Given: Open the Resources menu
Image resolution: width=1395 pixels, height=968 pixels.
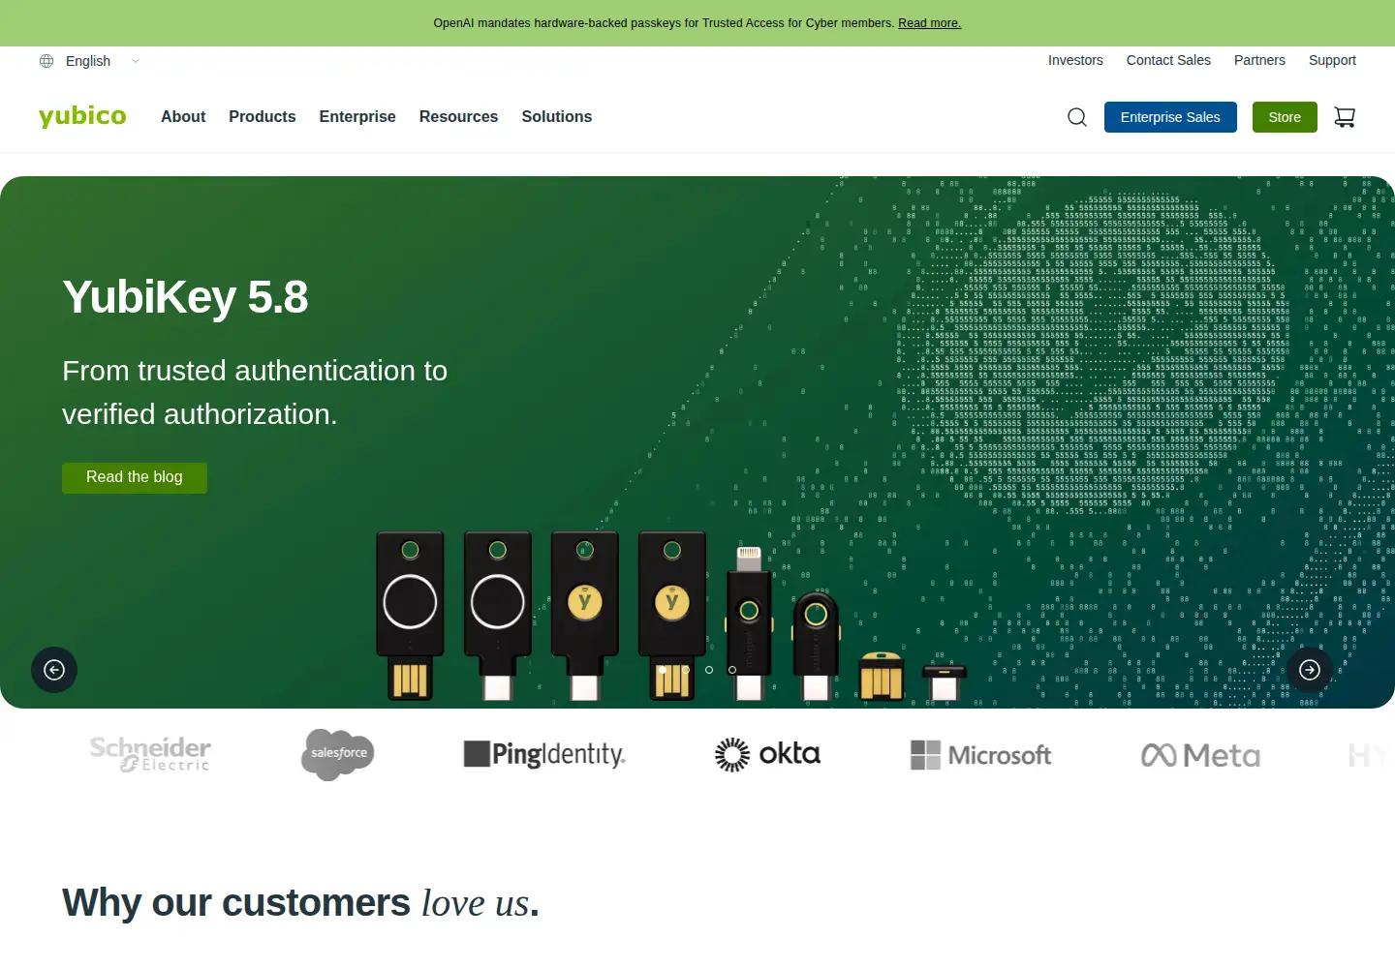Looking at the screenshot, I should click(x=458, y=117).
